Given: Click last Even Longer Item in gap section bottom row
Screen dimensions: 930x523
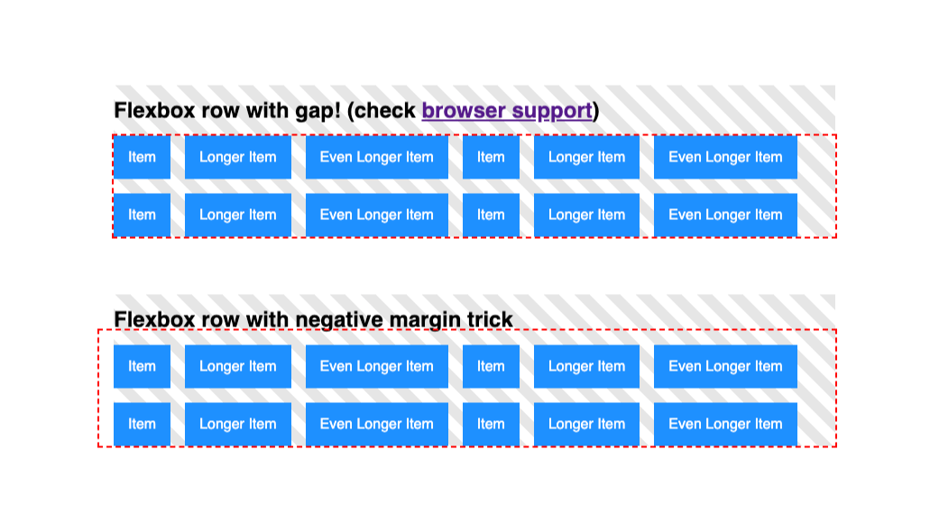Looking at the screenshot, I should (725, 215).
